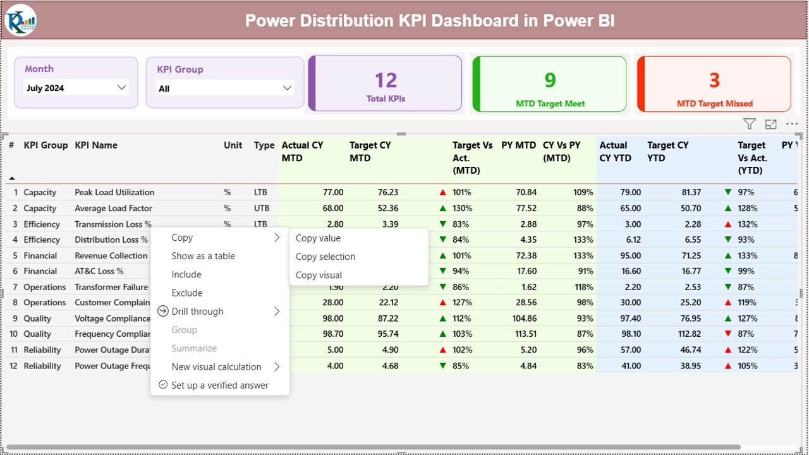Click the Exclude menu entry
Image resolution: width=809 pixels, height=455 pixels.
pos(186,293)
